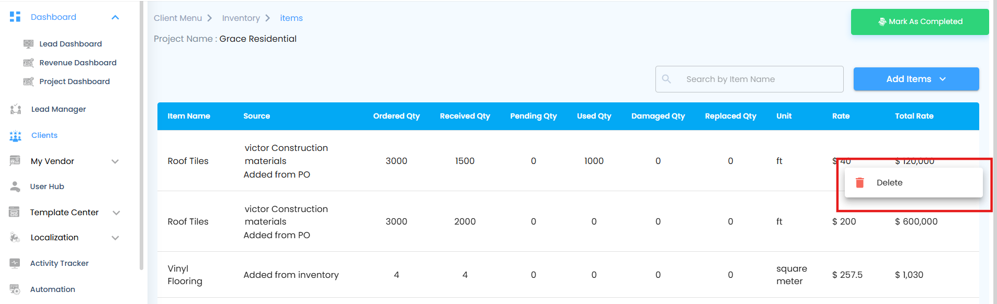Click the Clients group icon
The width and height of the screenshot is (997, 304).
pos(16,136)
